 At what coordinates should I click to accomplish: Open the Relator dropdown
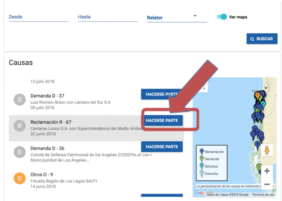pyautogui.click(x=176, y=18)
